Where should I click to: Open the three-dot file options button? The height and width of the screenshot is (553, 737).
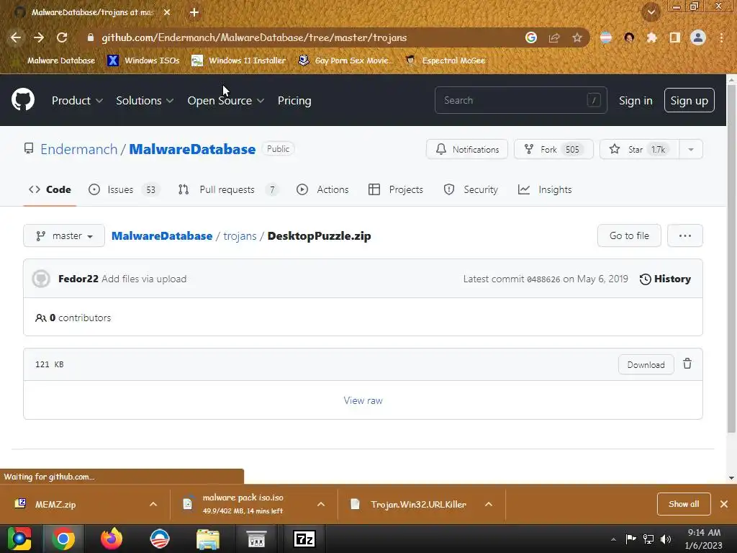[x=685, y=235]
